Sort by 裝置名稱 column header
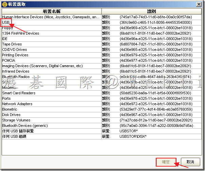205x171 pixels. click(52, 12)
